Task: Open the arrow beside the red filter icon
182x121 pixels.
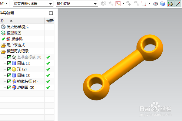Action: (x=123, y=4)
